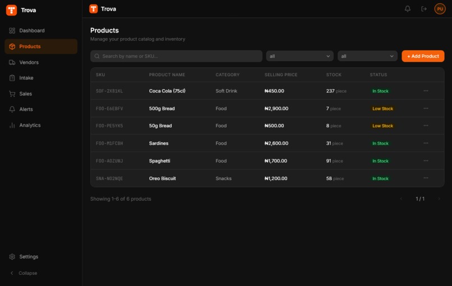Viewport: 452px width, 286px height.
Task: Click the Analytics bar chart icon
Action: point(12,125)
